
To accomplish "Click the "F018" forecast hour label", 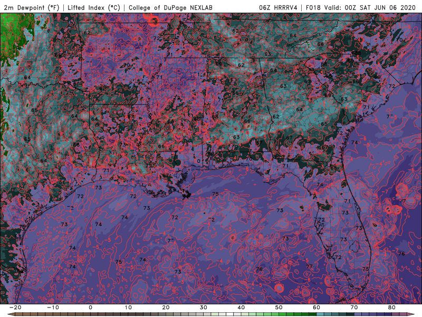I will (x=313, y=8).
